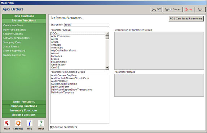Image resolution: width=207 pixels, height=133 pixels.
Task: Expand the System Functions menu section
Action: click(x=24, y=20)
